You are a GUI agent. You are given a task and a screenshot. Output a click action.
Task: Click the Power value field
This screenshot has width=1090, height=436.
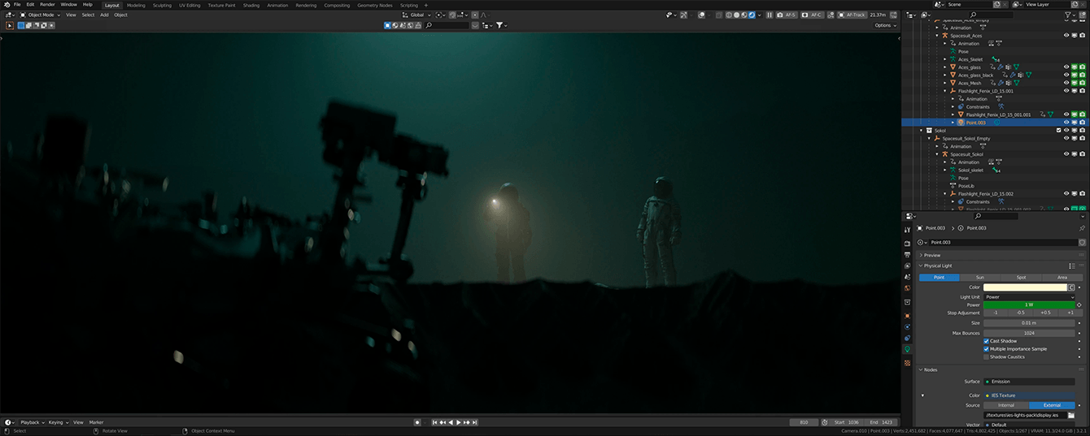tap(1029, 304)
